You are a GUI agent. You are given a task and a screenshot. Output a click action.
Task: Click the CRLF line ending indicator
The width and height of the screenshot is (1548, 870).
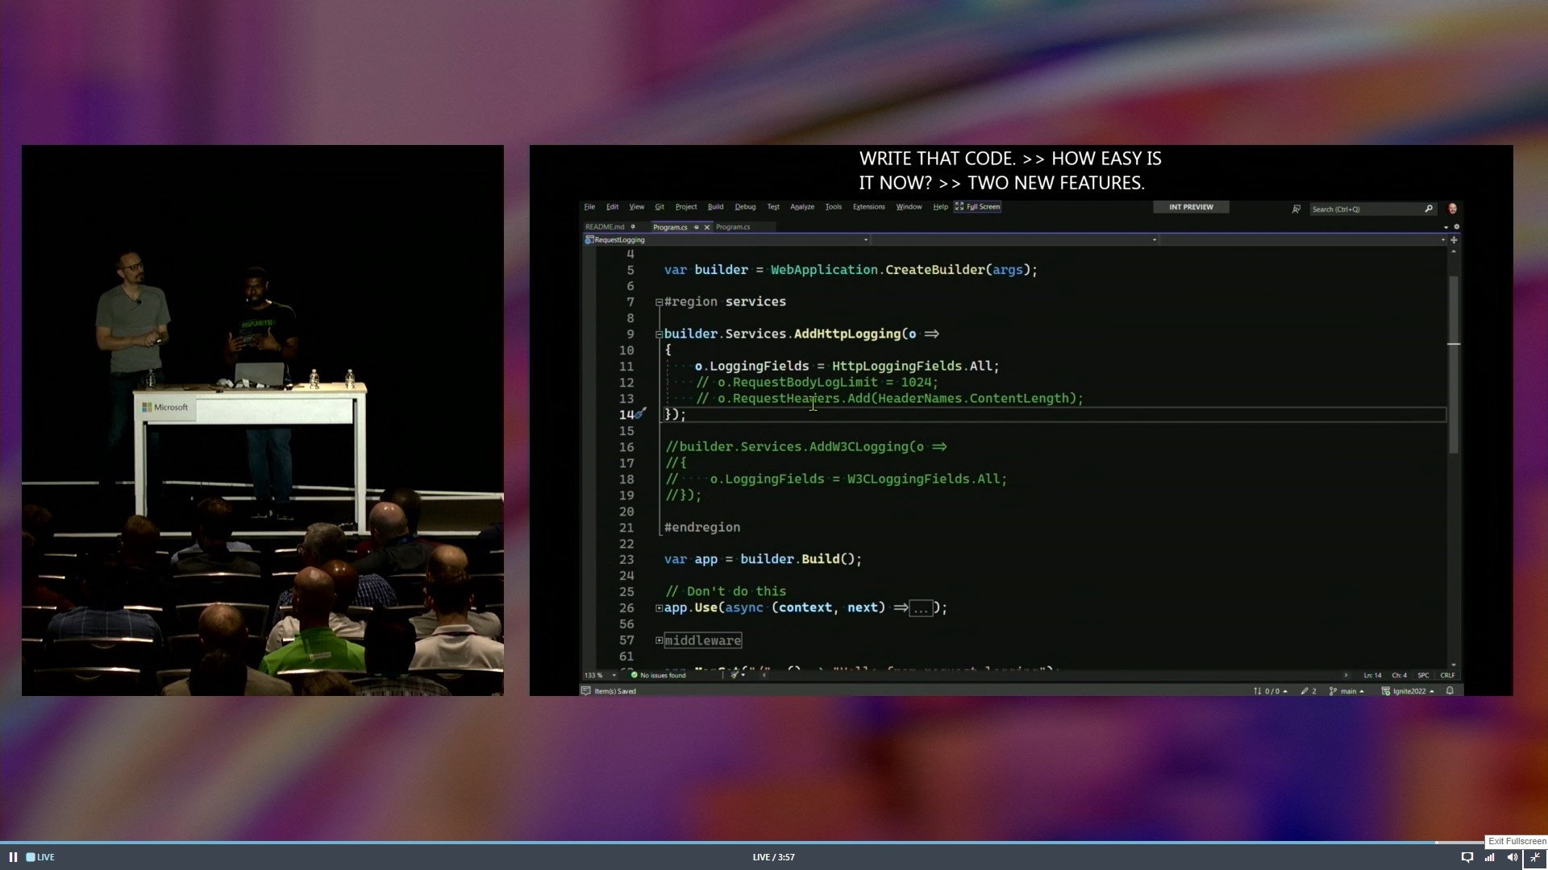1447,675
